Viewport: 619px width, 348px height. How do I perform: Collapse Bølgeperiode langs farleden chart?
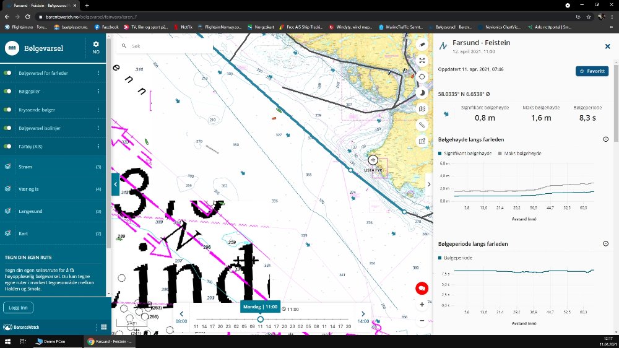pos(605,244)
